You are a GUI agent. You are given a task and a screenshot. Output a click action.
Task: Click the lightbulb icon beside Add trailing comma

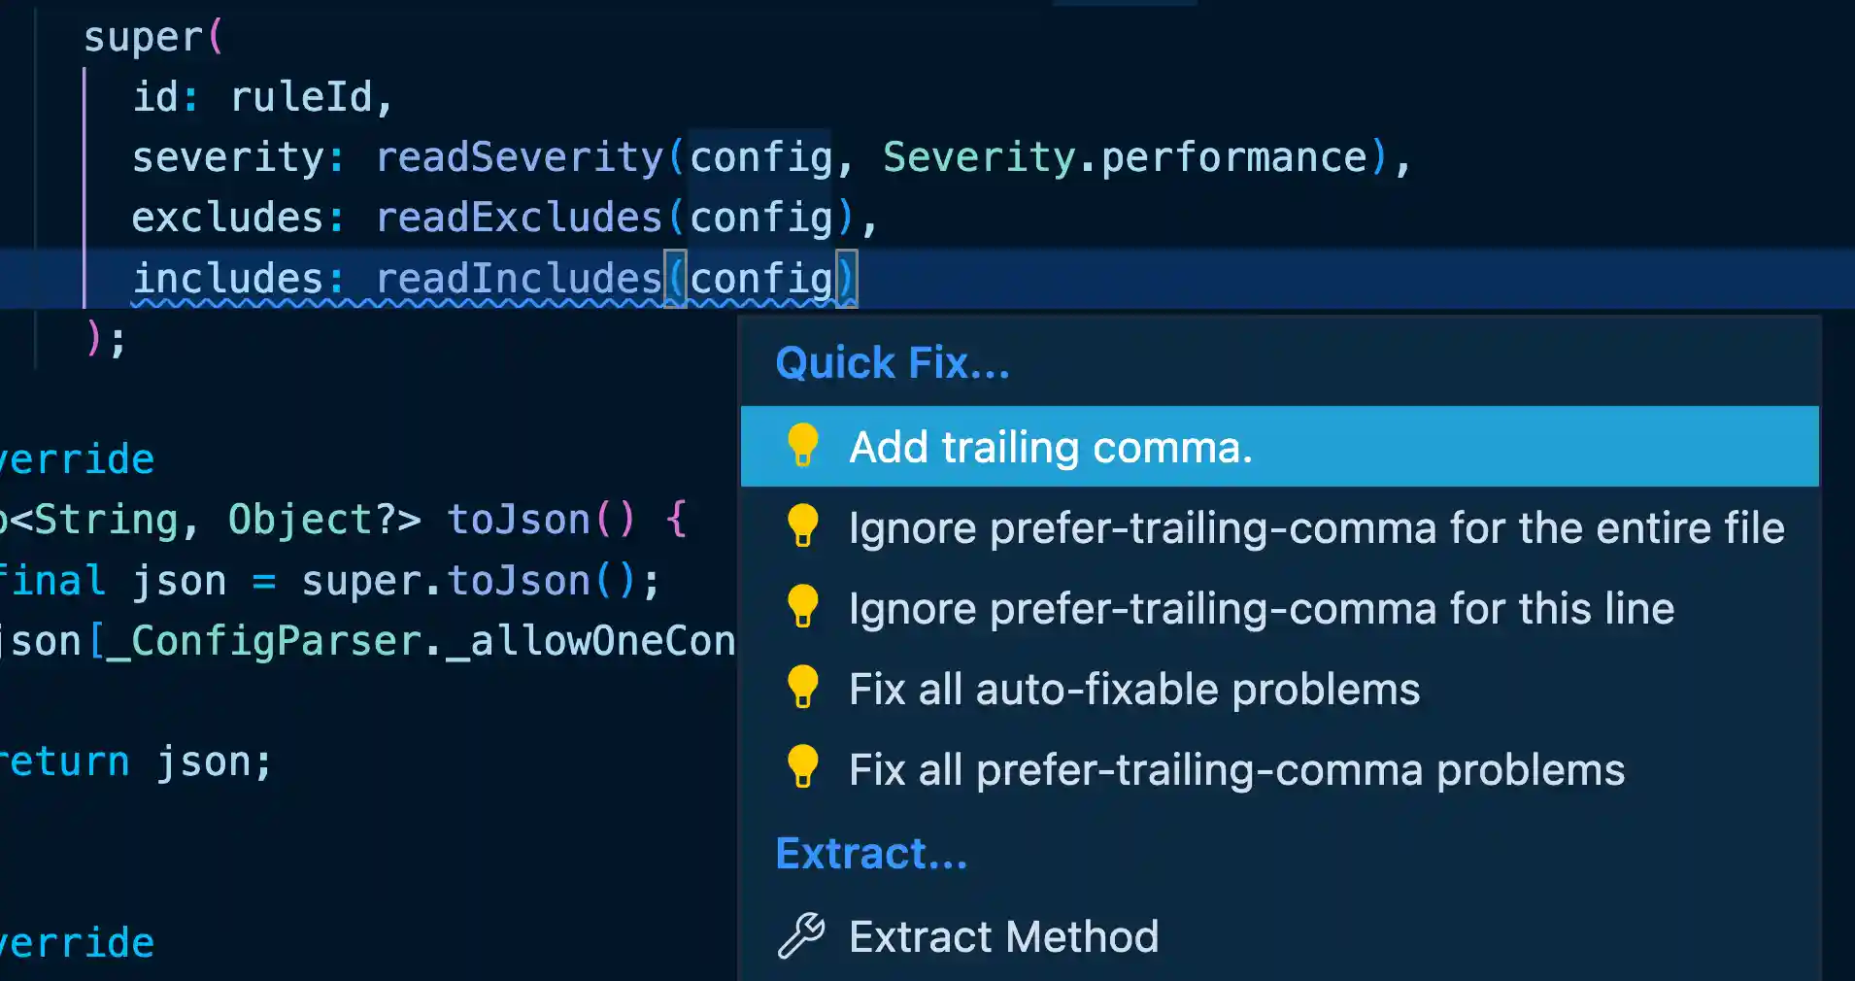pyautogui.click(x=803, y=446)
